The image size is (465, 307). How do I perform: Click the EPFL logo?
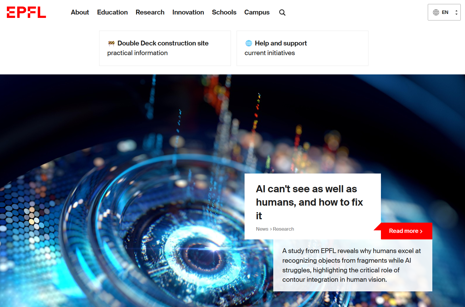pos(26,12)
